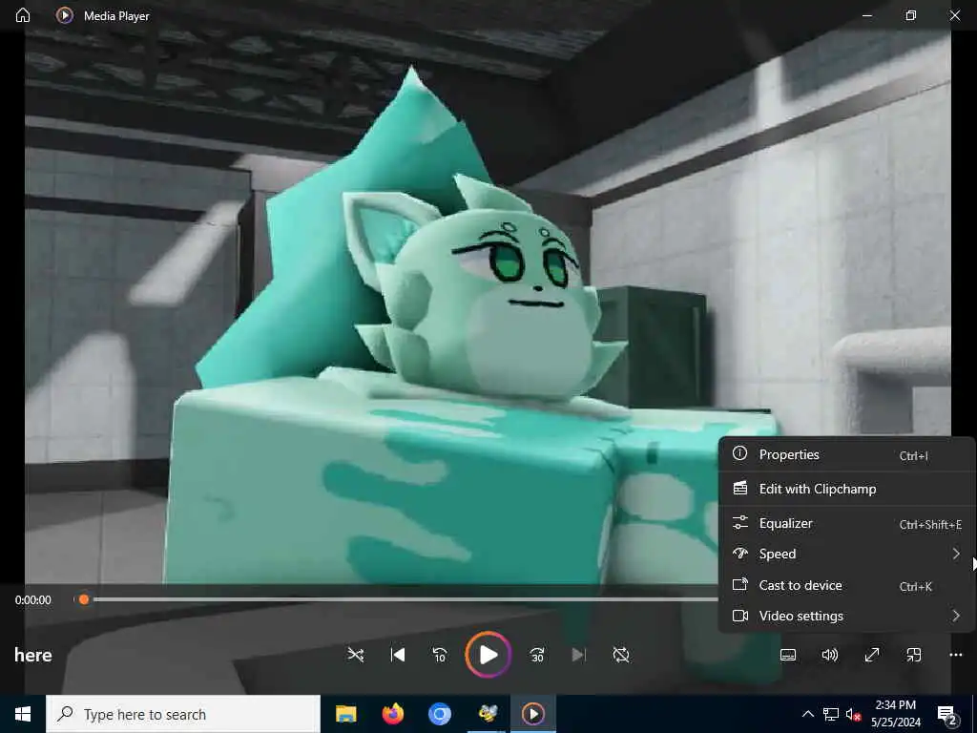Enter full screen mode

coord(872,655)
